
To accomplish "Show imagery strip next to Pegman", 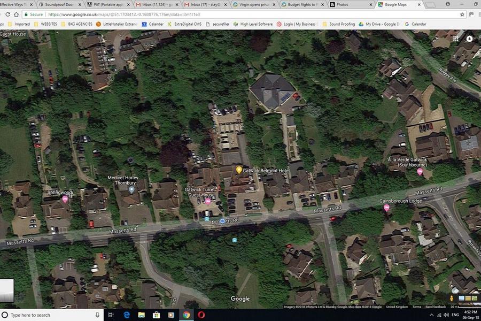I will coord(467,298).
